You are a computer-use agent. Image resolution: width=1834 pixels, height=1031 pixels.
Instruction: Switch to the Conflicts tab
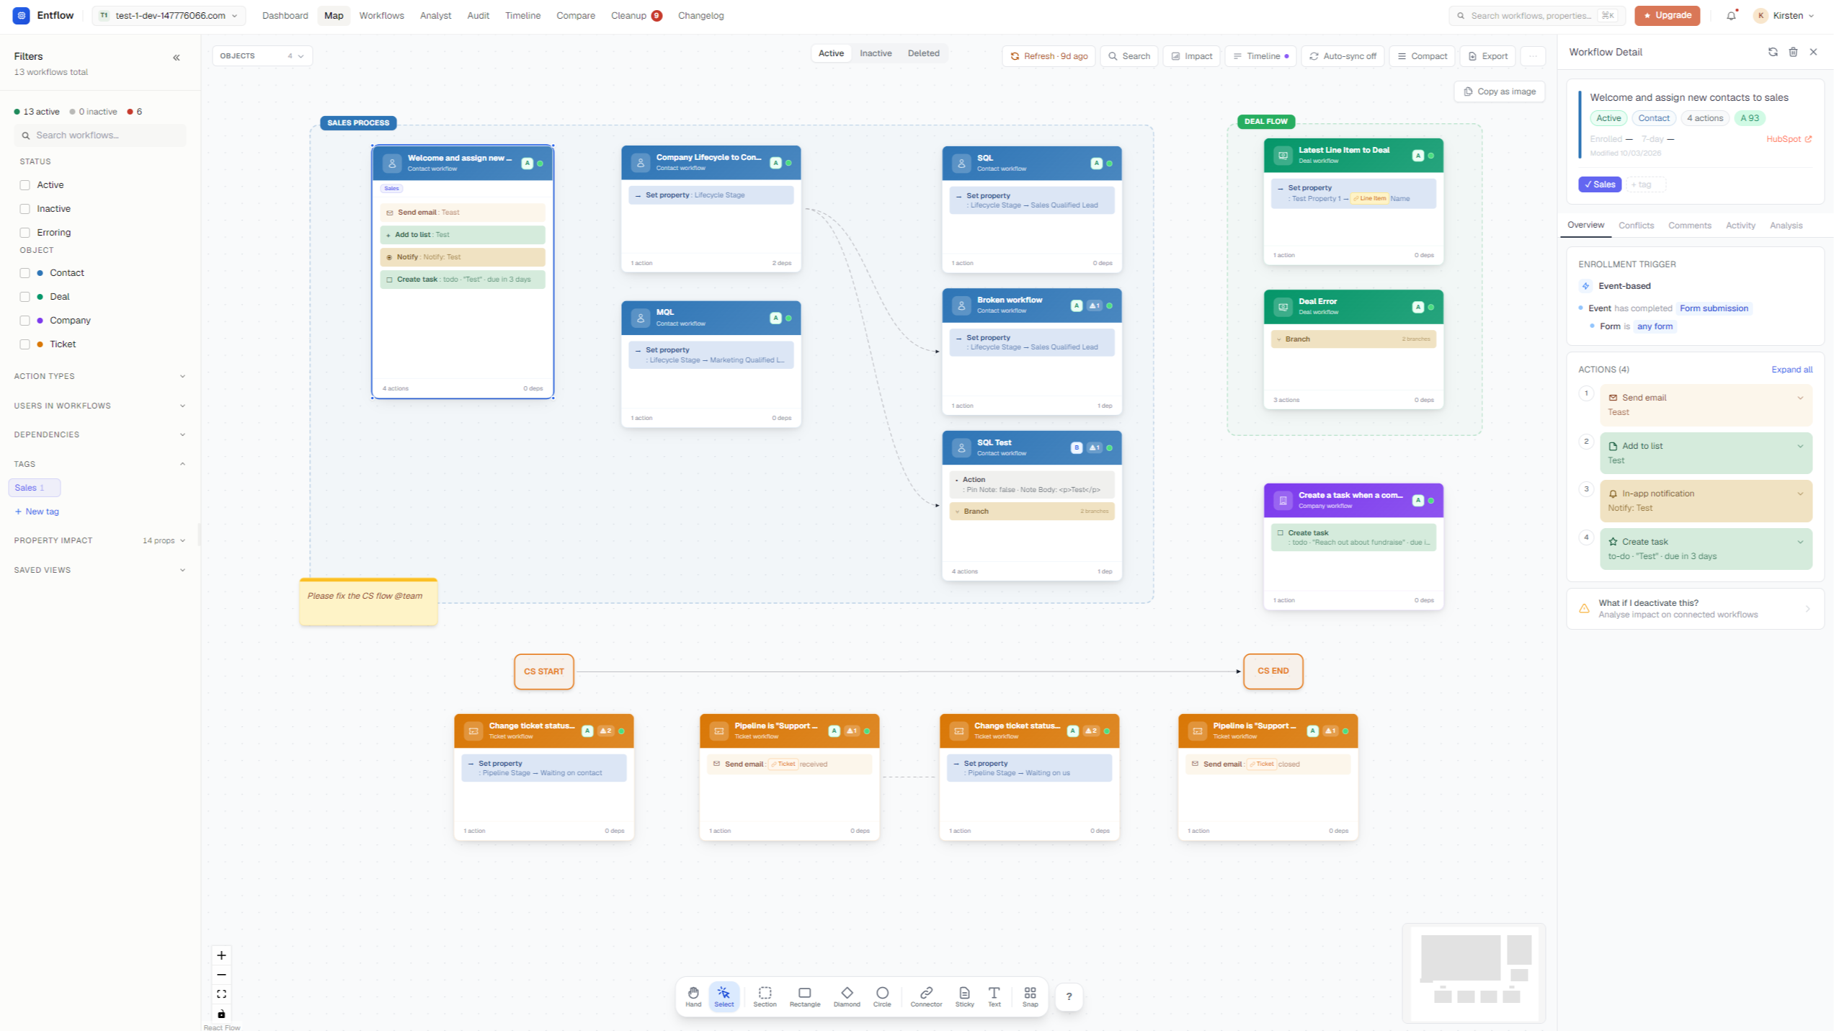tap(1636, 226)
